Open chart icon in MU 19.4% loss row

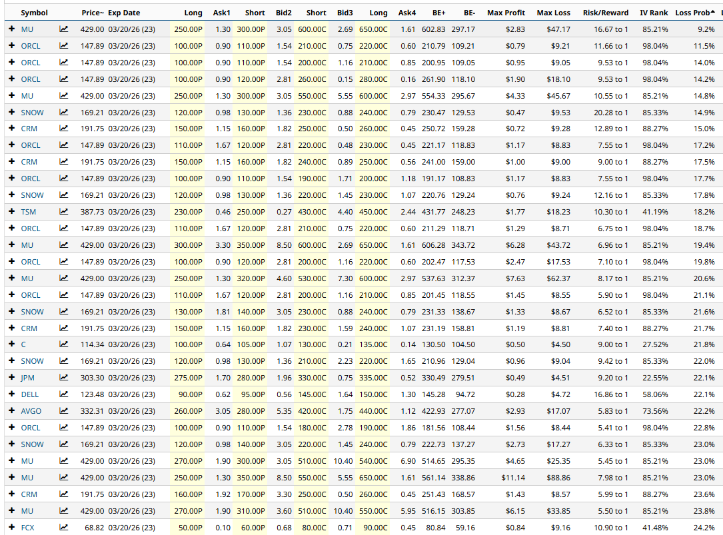[63, 245]
